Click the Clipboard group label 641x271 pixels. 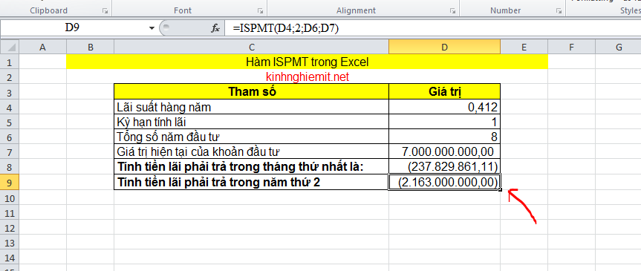[x=48, y=10]
